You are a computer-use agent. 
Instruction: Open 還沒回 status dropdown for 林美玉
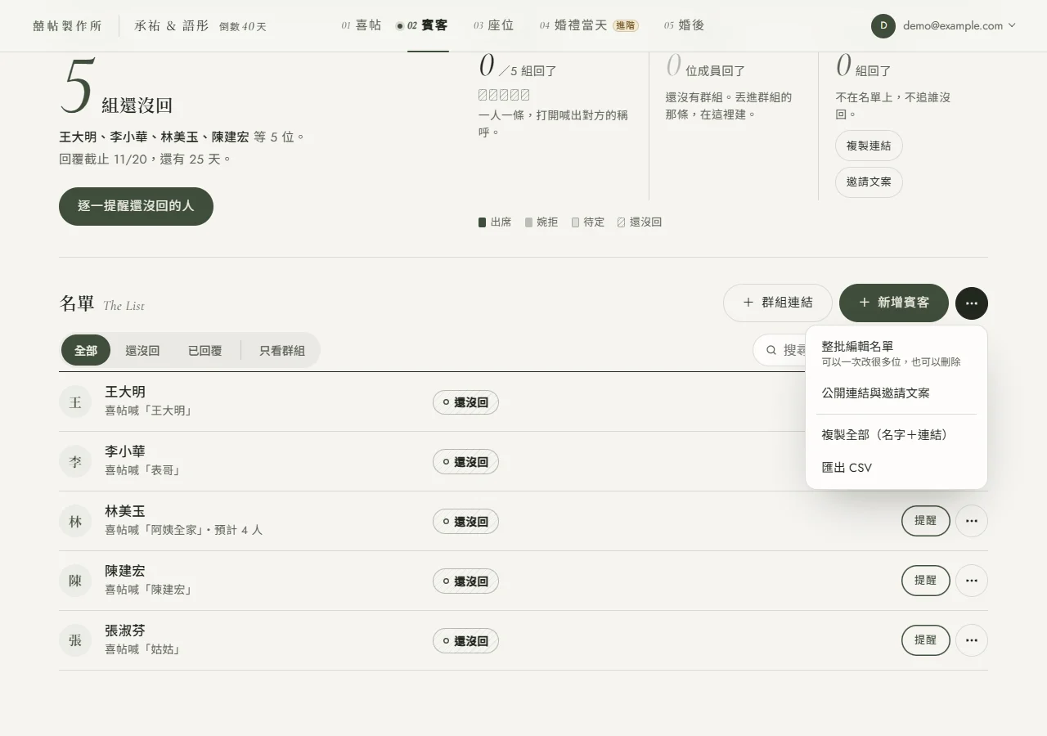(465, 522)
